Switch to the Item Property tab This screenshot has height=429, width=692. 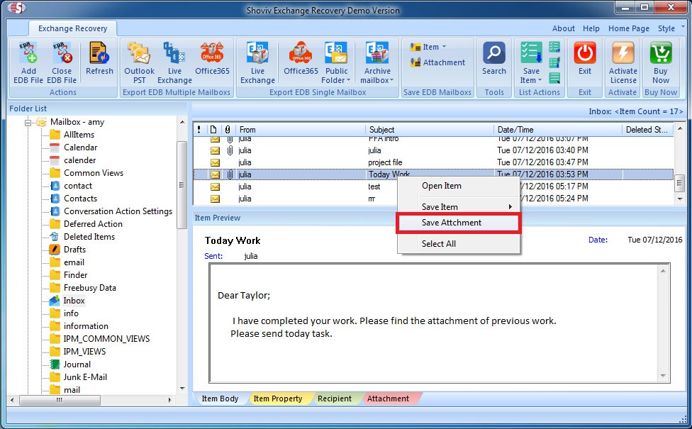[x=277, y=399]
